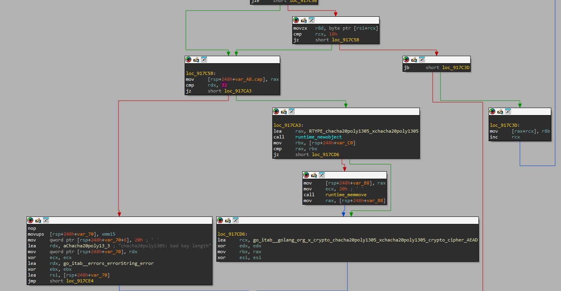Click the xor esi, esi instruction
Screen dimensions: 561x291
[x=239, y=257]
